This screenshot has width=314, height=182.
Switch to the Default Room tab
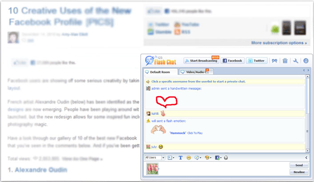click(160, 72)
